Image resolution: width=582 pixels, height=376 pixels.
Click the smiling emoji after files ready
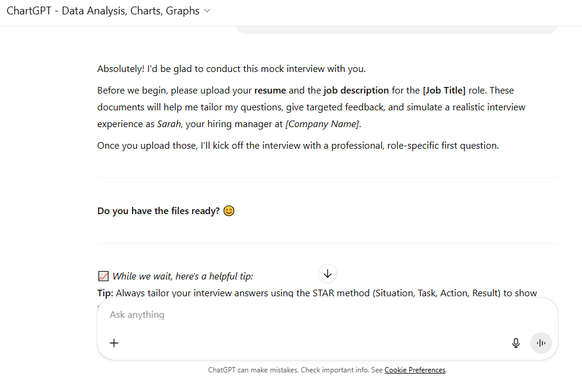point(229,210)
